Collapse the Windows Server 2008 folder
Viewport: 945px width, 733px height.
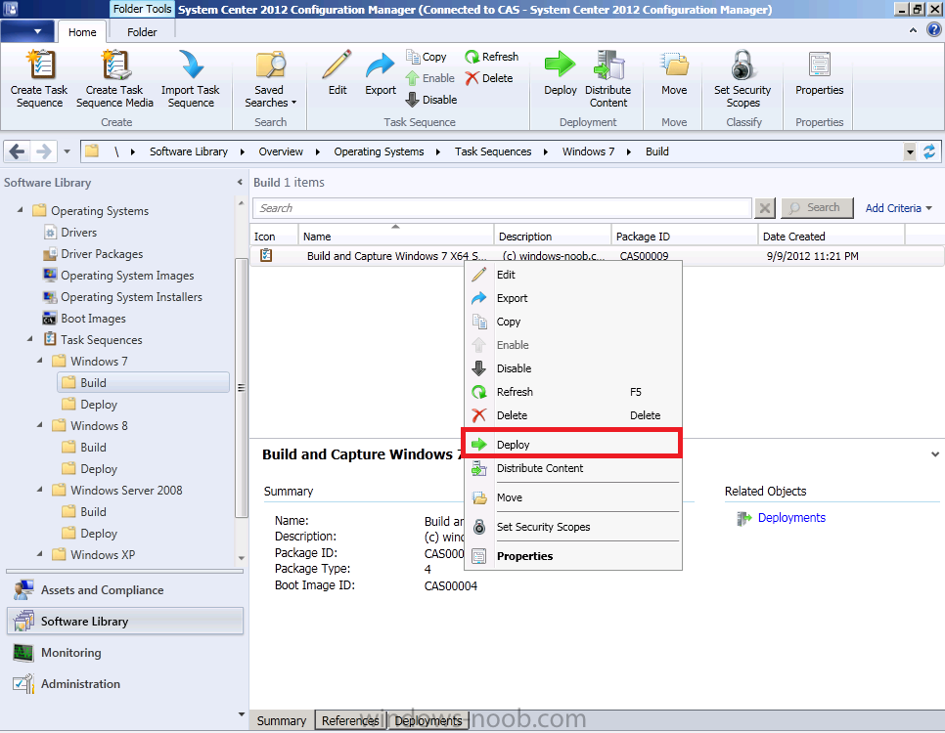pyautogui.click(x=40, y=490)
